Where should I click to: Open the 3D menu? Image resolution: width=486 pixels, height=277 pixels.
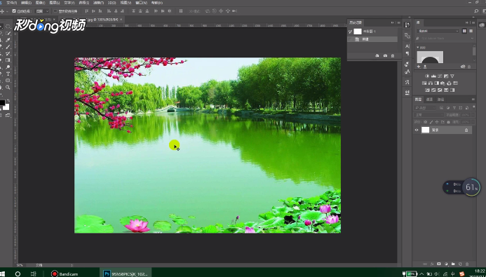coord(112,3)
